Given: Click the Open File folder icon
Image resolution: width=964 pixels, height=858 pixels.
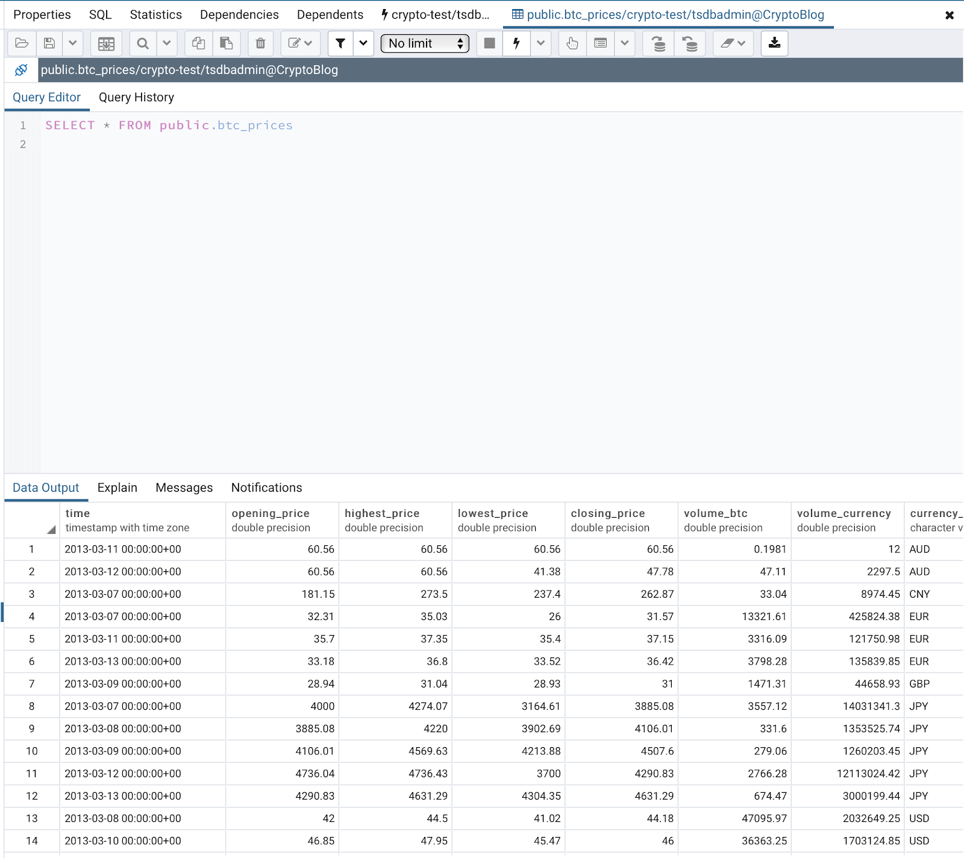Looking at the screenshot, I should 22,43.
